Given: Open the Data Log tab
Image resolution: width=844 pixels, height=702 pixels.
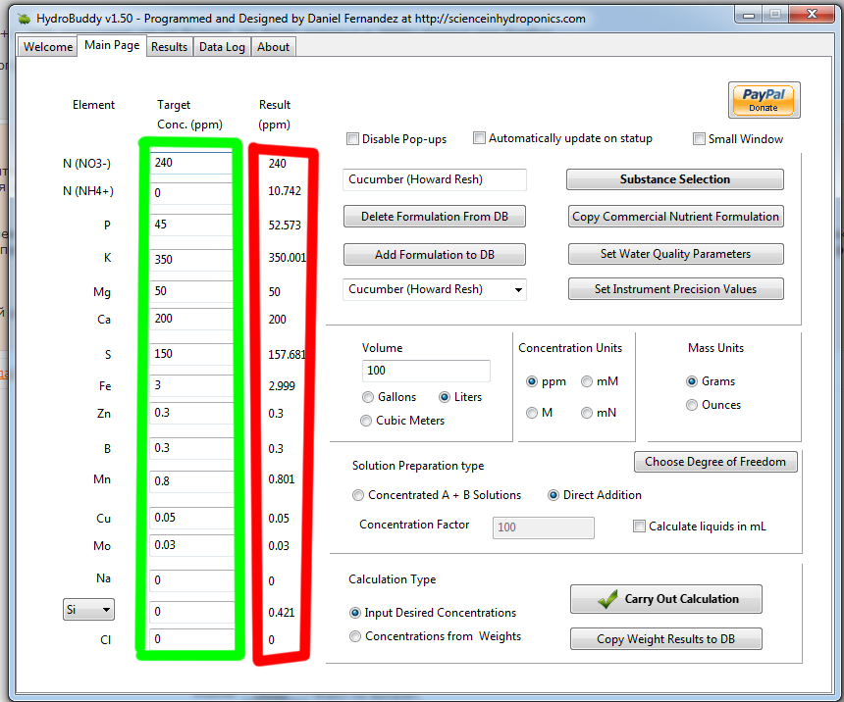Looking at the screenshot, I should coord(222,47).
